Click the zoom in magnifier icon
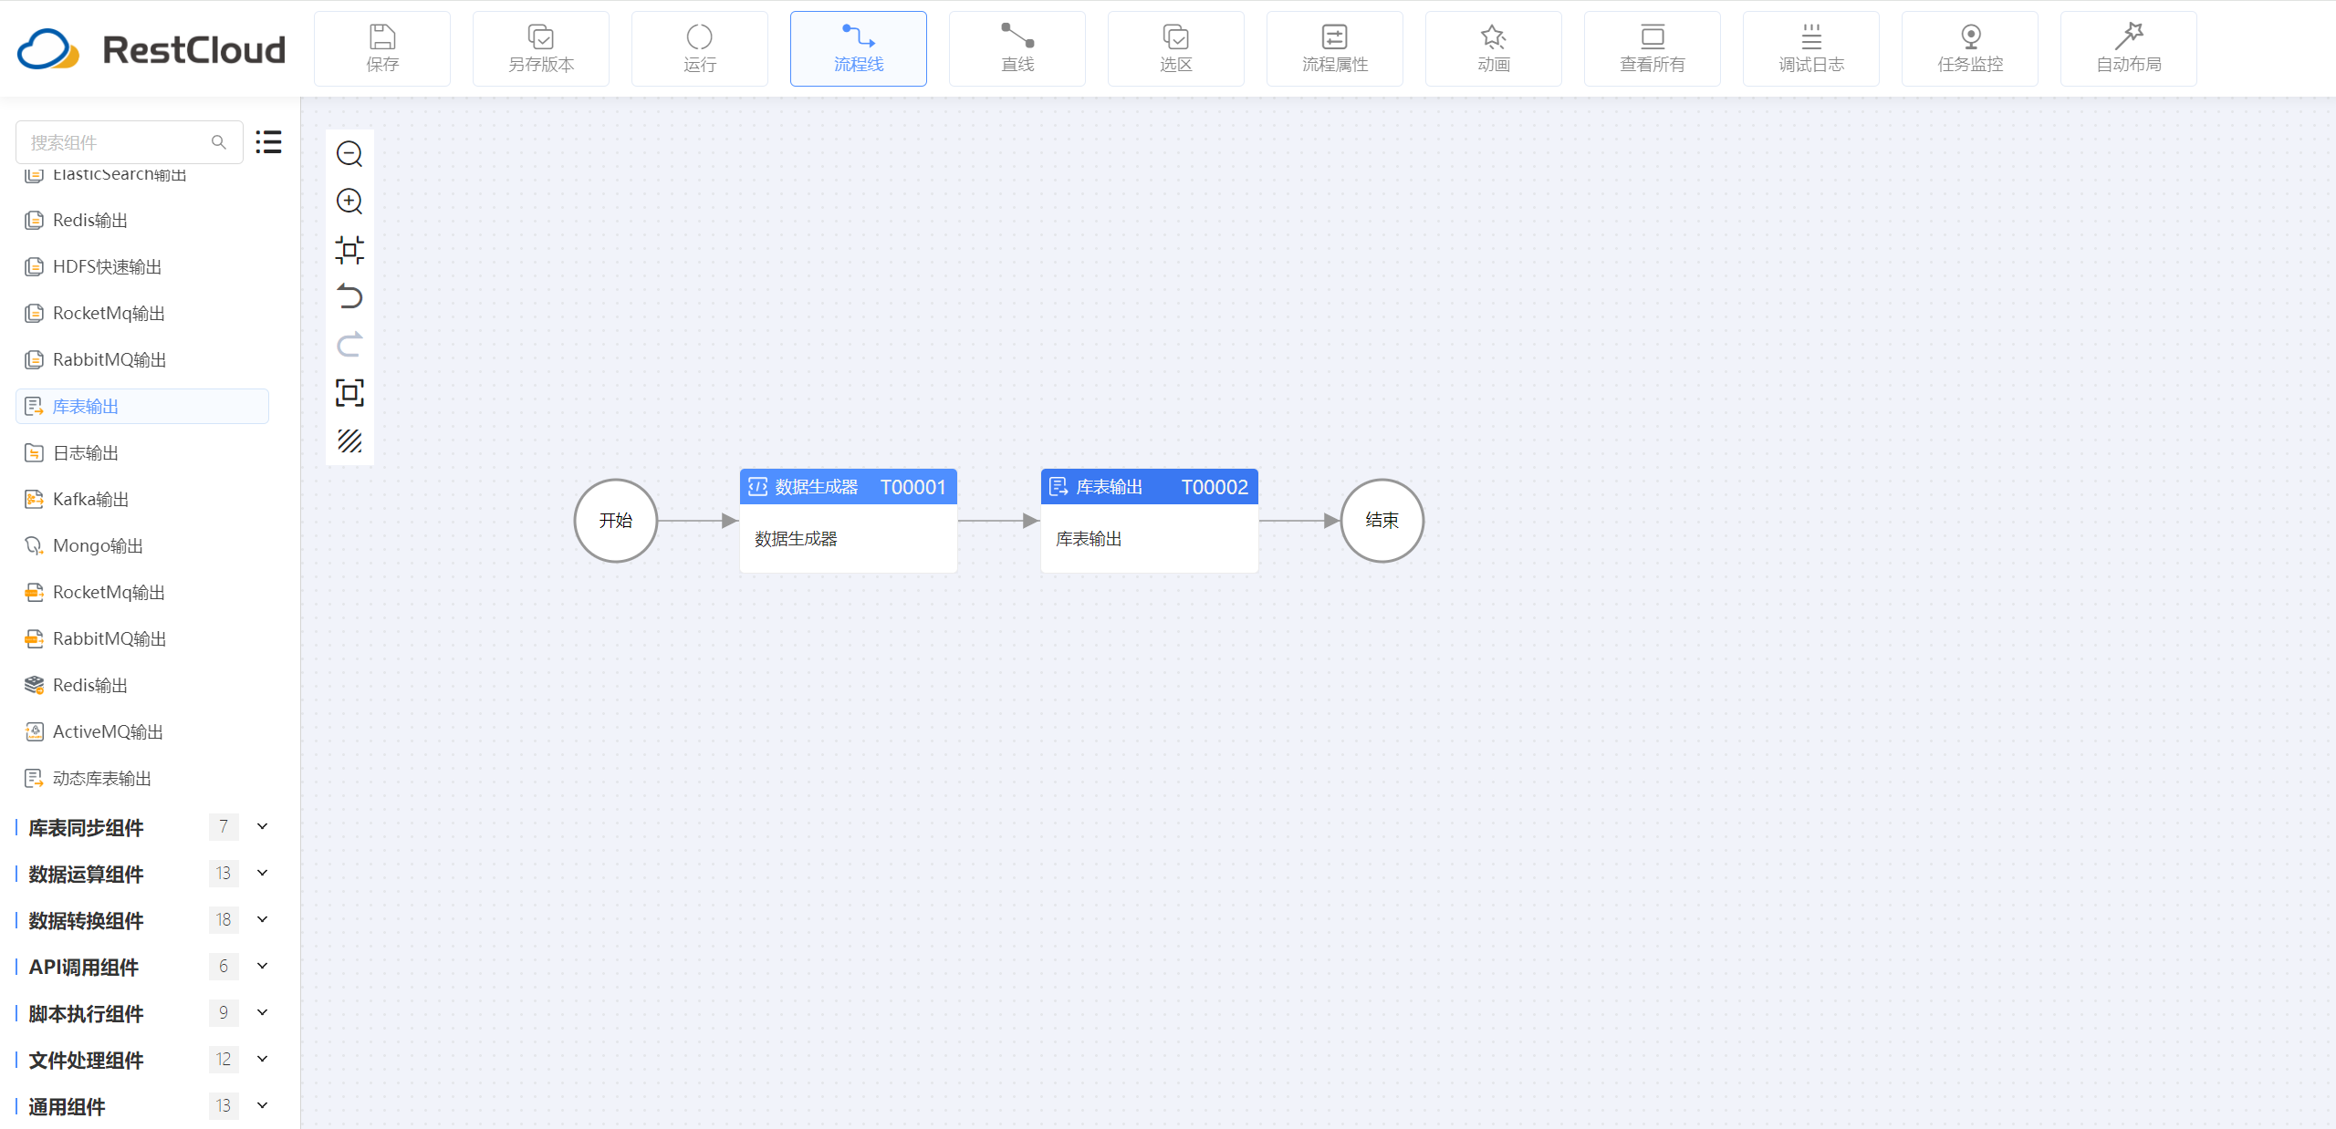The image size is (2336, 1129). point(349,202)
